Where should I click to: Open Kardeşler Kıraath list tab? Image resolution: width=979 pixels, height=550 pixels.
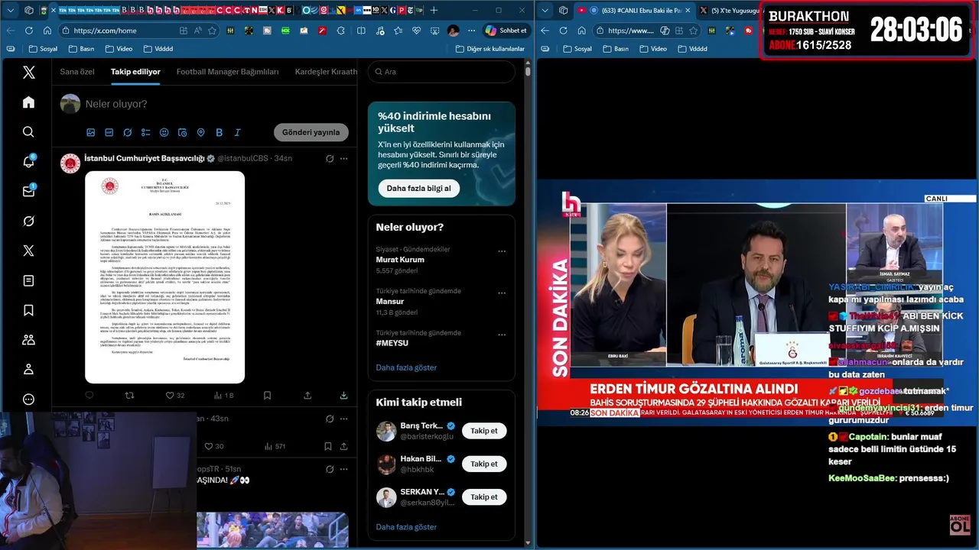point(326,72)
